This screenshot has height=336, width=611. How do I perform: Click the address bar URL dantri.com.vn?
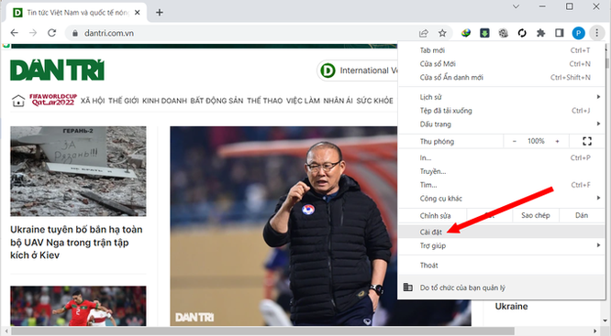[x=109, y=34]
